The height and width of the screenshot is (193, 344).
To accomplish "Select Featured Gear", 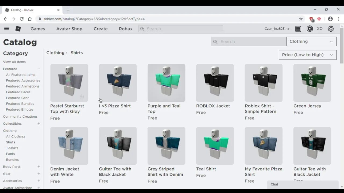I will (x=17, y=98).
